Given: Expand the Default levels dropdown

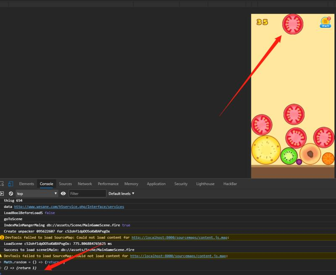Looking at the screenshot, I should [x=121, y=194].
